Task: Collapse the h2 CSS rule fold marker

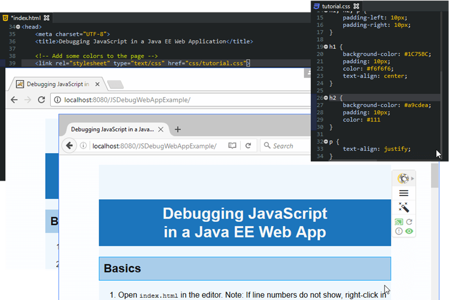Action: [317, 98]
